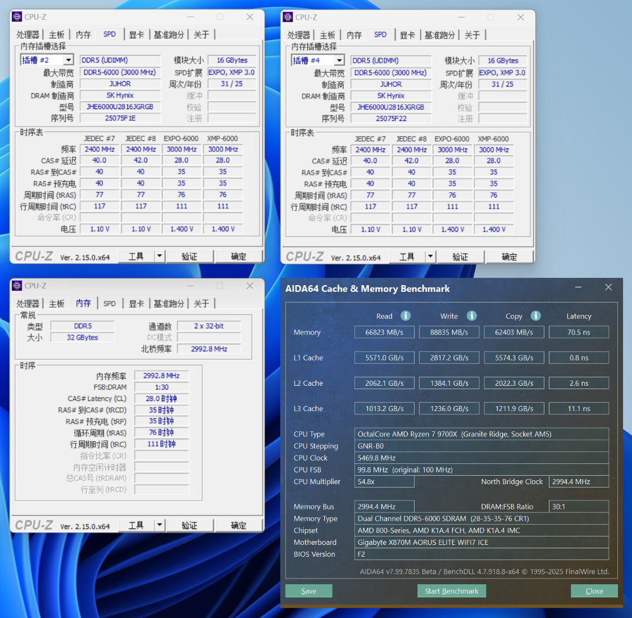Open 关于 tab in slot #2 window

[x=201, y=35]
